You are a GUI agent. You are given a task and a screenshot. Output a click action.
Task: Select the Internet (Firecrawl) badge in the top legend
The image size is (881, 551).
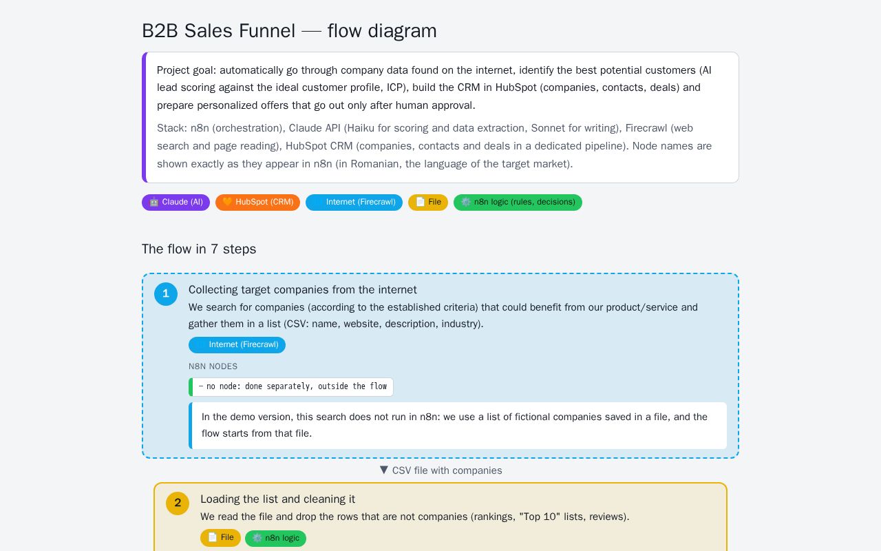click(x=354, y=202)
